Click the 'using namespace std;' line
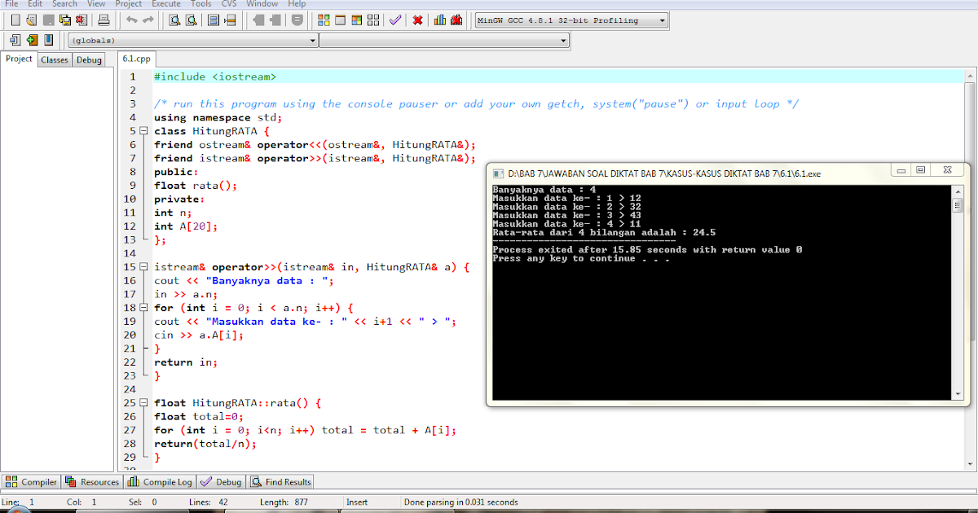Viewport: 978px width, 513px height. coord(218,117)
